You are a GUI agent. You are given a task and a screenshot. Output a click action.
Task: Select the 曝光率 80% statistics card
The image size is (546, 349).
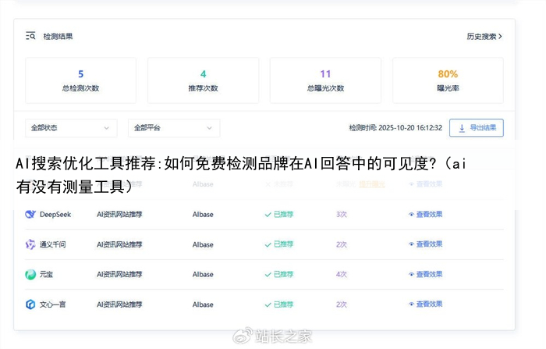pyautogui.click(x=448, y=80)
